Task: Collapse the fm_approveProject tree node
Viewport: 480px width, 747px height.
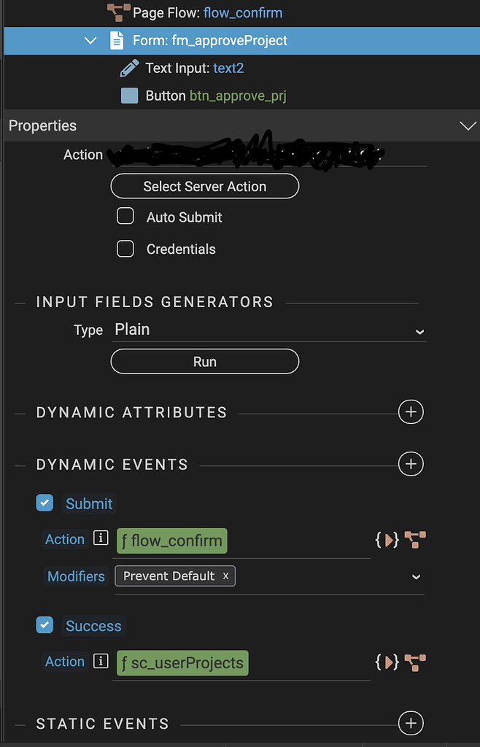Action: [90, 41]
